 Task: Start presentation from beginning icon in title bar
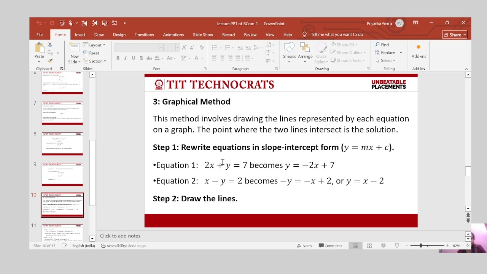tap(62, 23)
